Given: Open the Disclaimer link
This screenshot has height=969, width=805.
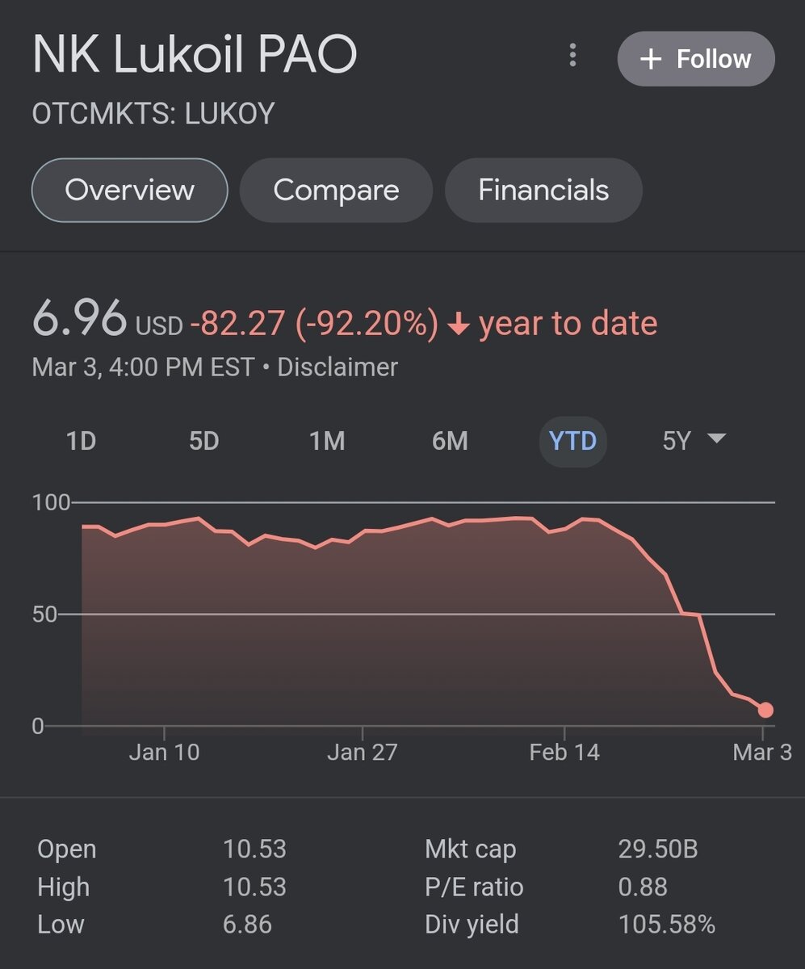Looking at the screenshot, I should [x=338, y=367].
